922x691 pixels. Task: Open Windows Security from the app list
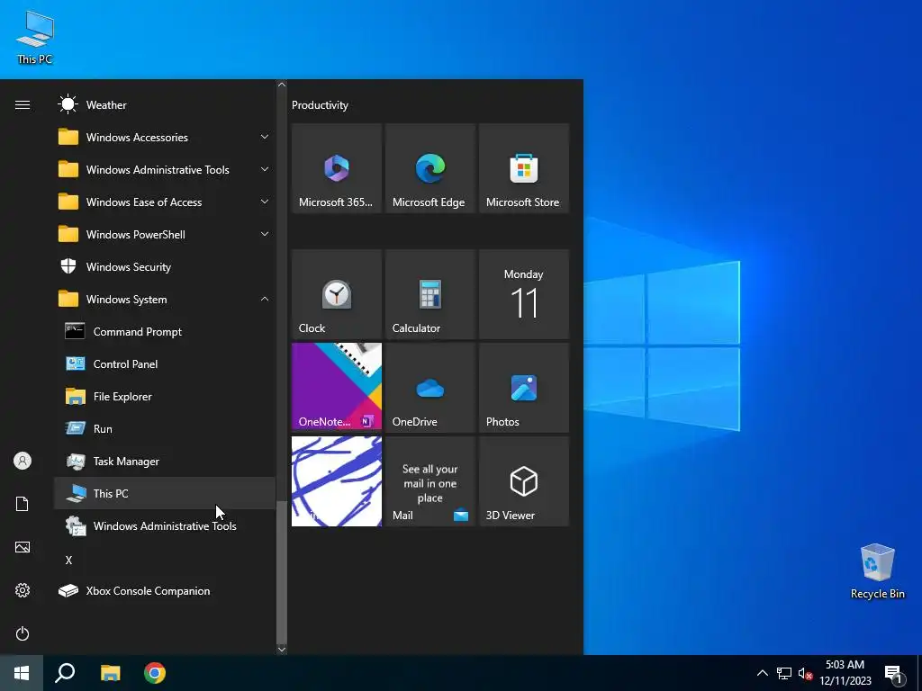click(x=165, y=266)
